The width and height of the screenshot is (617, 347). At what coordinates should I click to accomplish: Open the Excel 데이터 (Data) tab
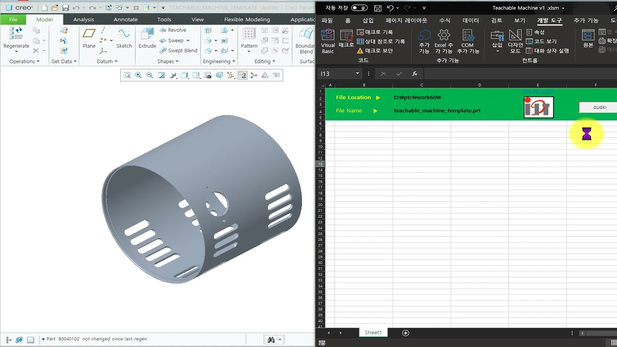click(471, 21)
